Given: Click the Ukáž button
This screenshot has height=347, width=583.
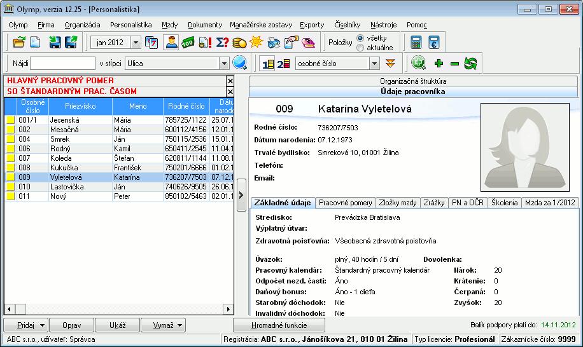Looking at the screenshot, I should pyautogui.click(x=118, y=325).
